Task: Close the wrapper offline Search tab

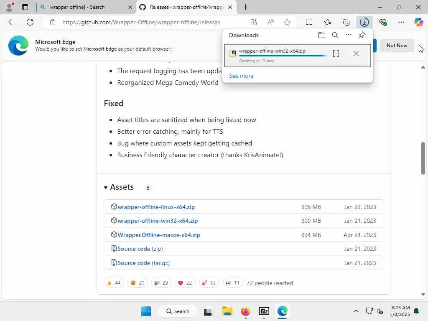Action: [x=130, y=7]
